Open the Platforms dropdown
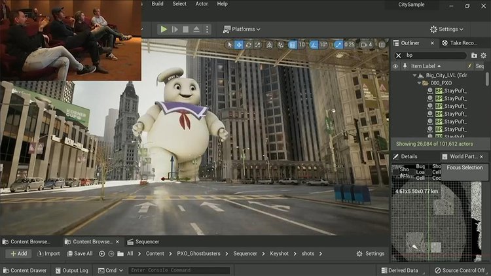The image size is (491, 276). [x=242, y=29]
